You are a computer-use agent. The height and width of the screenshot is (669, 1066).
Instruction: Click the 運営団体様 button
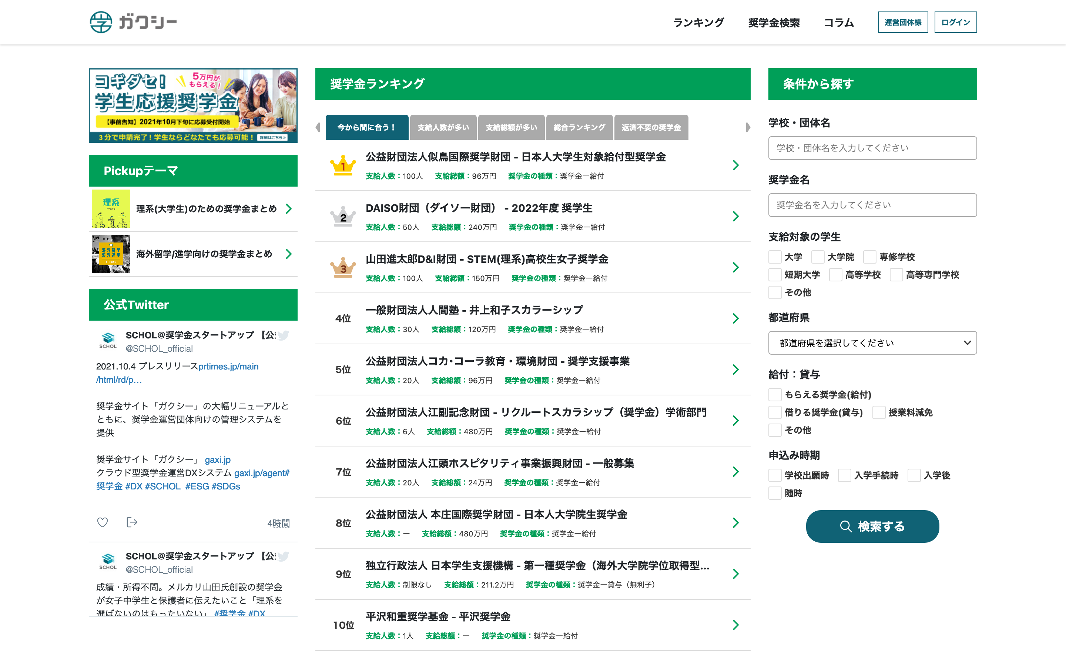[903, 22]
